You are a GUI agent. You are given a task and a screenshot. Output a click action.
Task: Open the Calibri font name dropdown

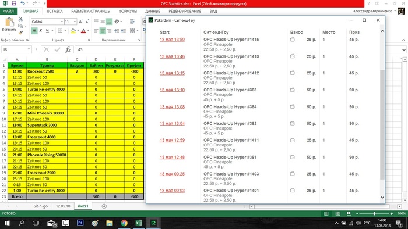point(62,22)
